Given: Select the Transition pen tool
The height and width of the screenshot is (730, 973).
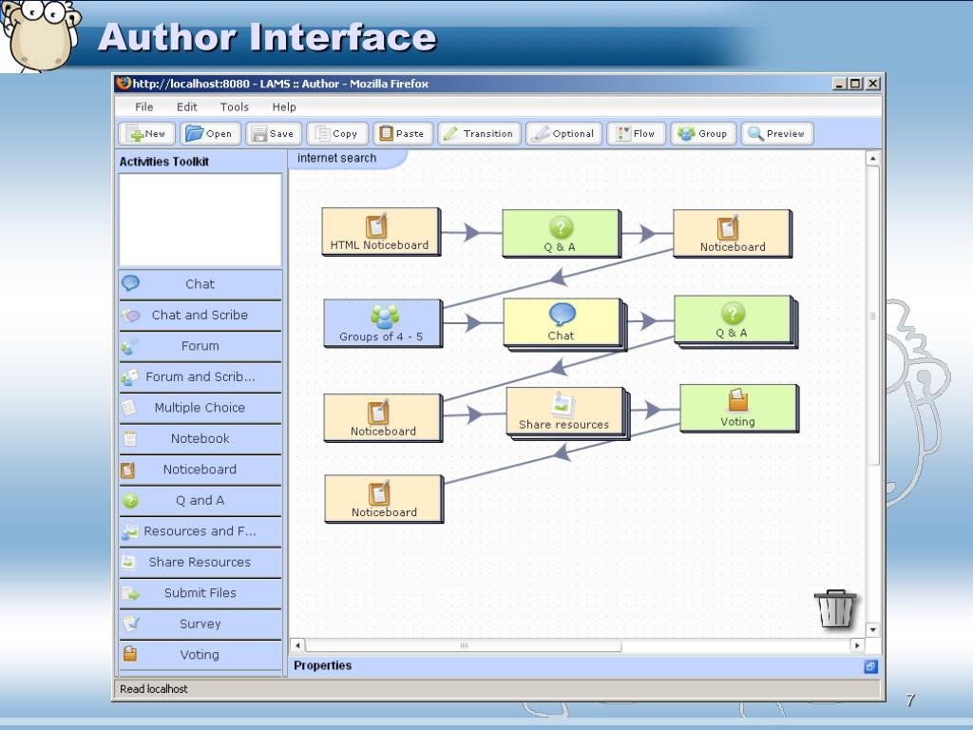Looking at the screenshot, I should tap(479, 133).
